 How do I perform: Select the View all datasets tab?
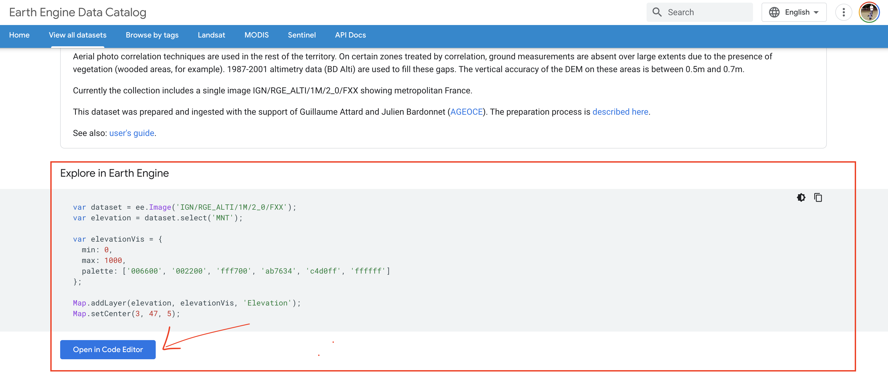(77, 35)
